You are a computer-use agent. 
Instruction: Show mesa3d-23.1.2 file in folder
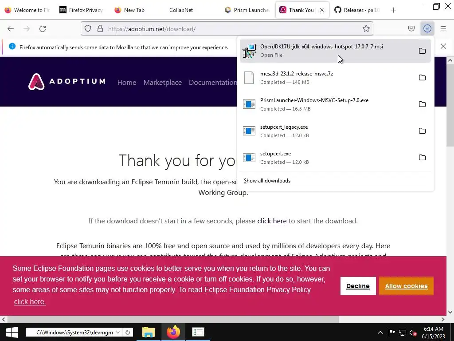click(422, 77)
